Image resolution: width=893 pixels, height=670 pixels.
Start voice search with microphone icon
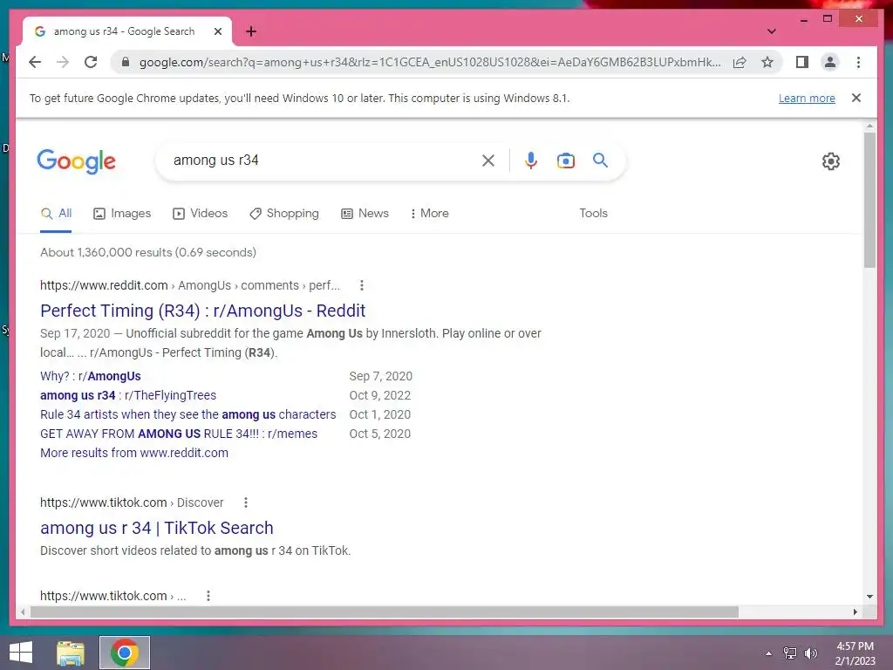coord(531,161)
